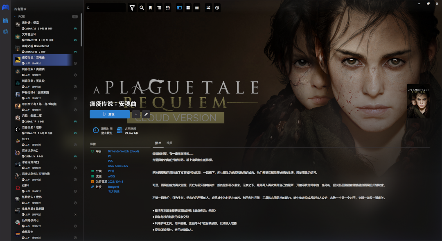Open the Nintendo Switch (Cloud) platform link
The height and width of the screenshot is (241, 442).
click(124, 151)
